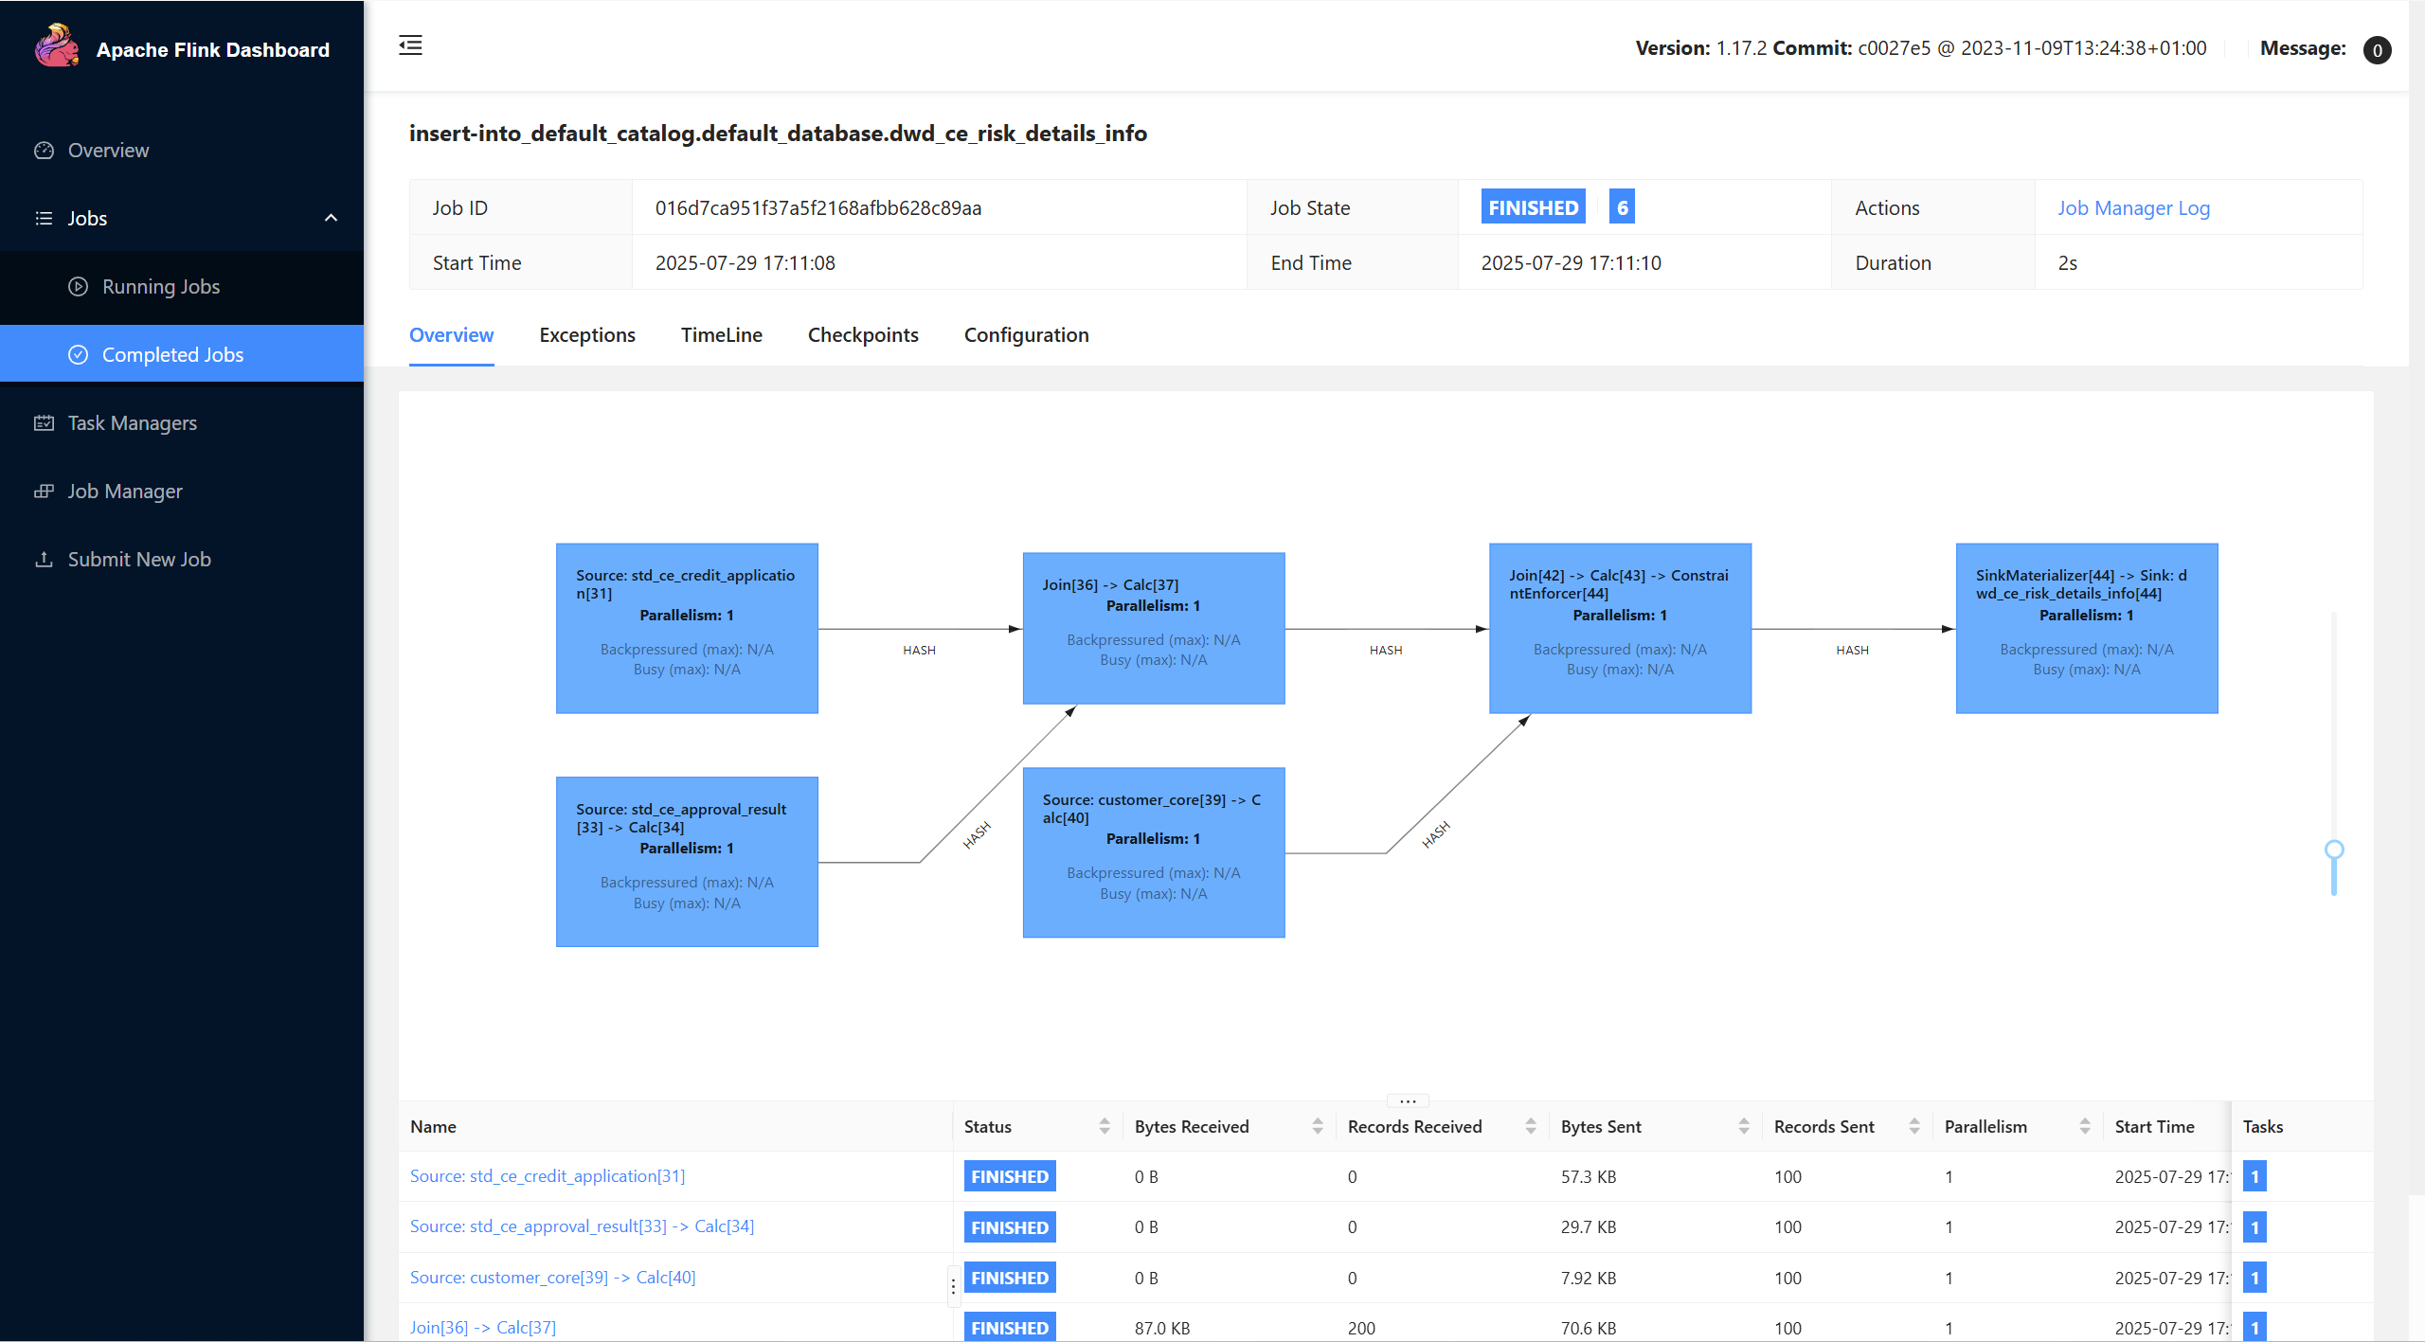Viewport: 2425px width, 1342px height.
Task: Select the Overview dashboard icon in sidebar
Action: pos(44,150)
